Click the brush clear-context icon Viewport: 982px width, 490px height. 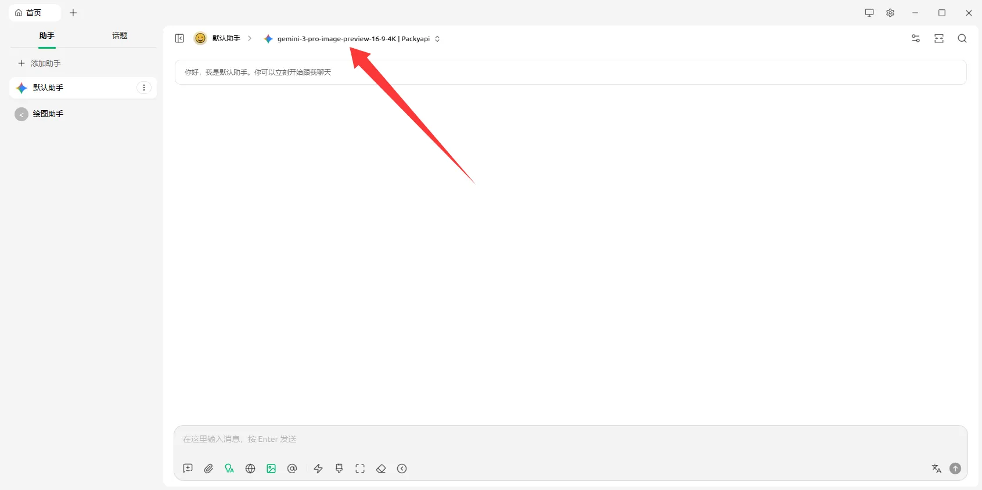(x=339, y=469)
